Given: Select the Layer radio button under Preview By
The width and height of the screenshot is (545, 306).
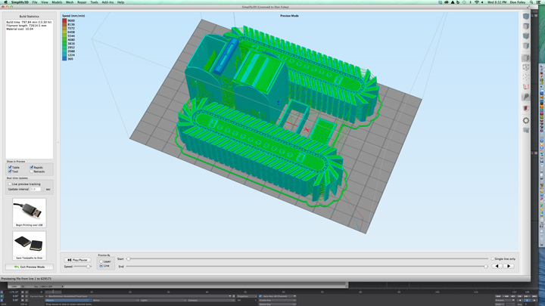Looking at the screenshot, I should click(x=101, y=261).
